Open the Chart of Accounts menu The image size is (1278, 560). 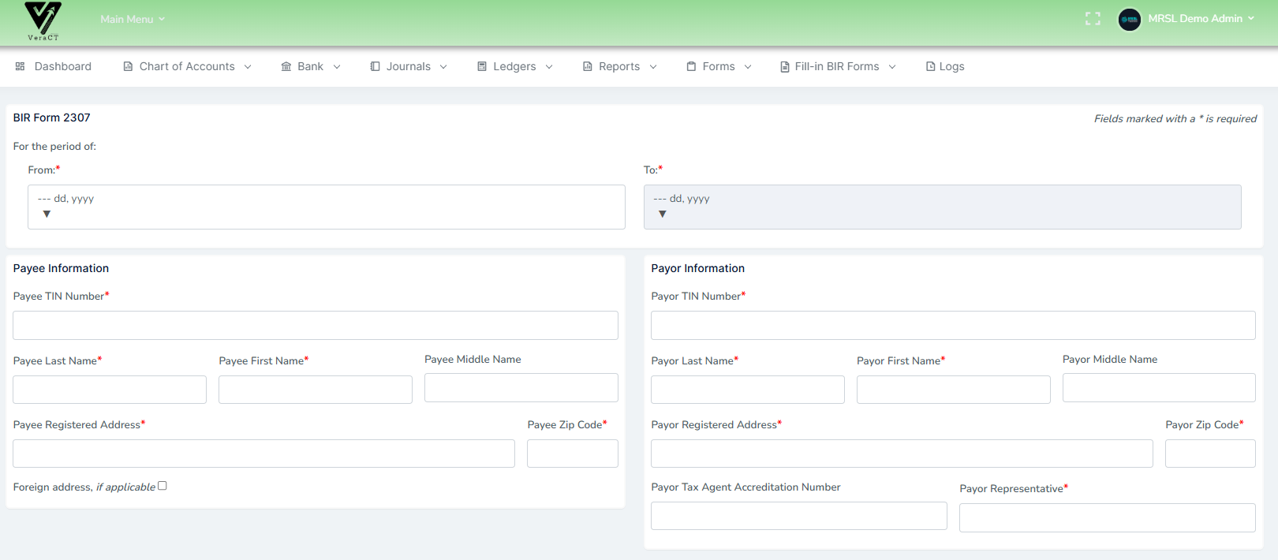coord(187,66)
